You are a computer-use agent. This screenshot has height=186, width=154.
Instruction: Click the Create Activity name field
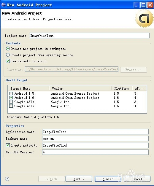coord(95,145)
